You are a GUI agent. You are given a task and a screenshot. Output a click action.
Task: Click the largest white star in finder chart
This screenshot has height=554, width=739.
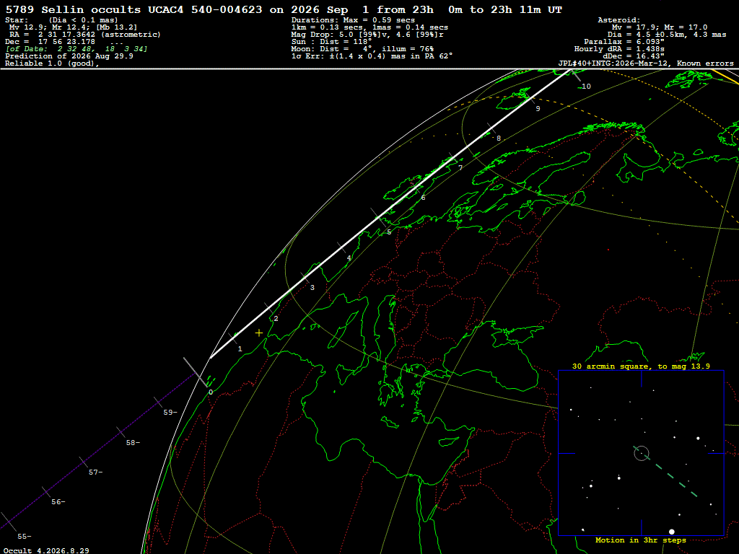[672, 532]
